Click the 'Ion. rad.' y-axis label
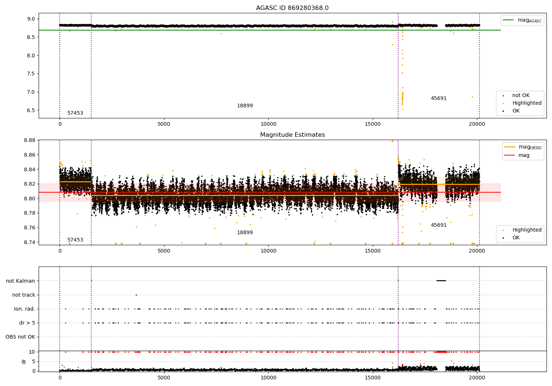Image resolution: width=552 pixels, height=386 pixels. click(25, 309)
